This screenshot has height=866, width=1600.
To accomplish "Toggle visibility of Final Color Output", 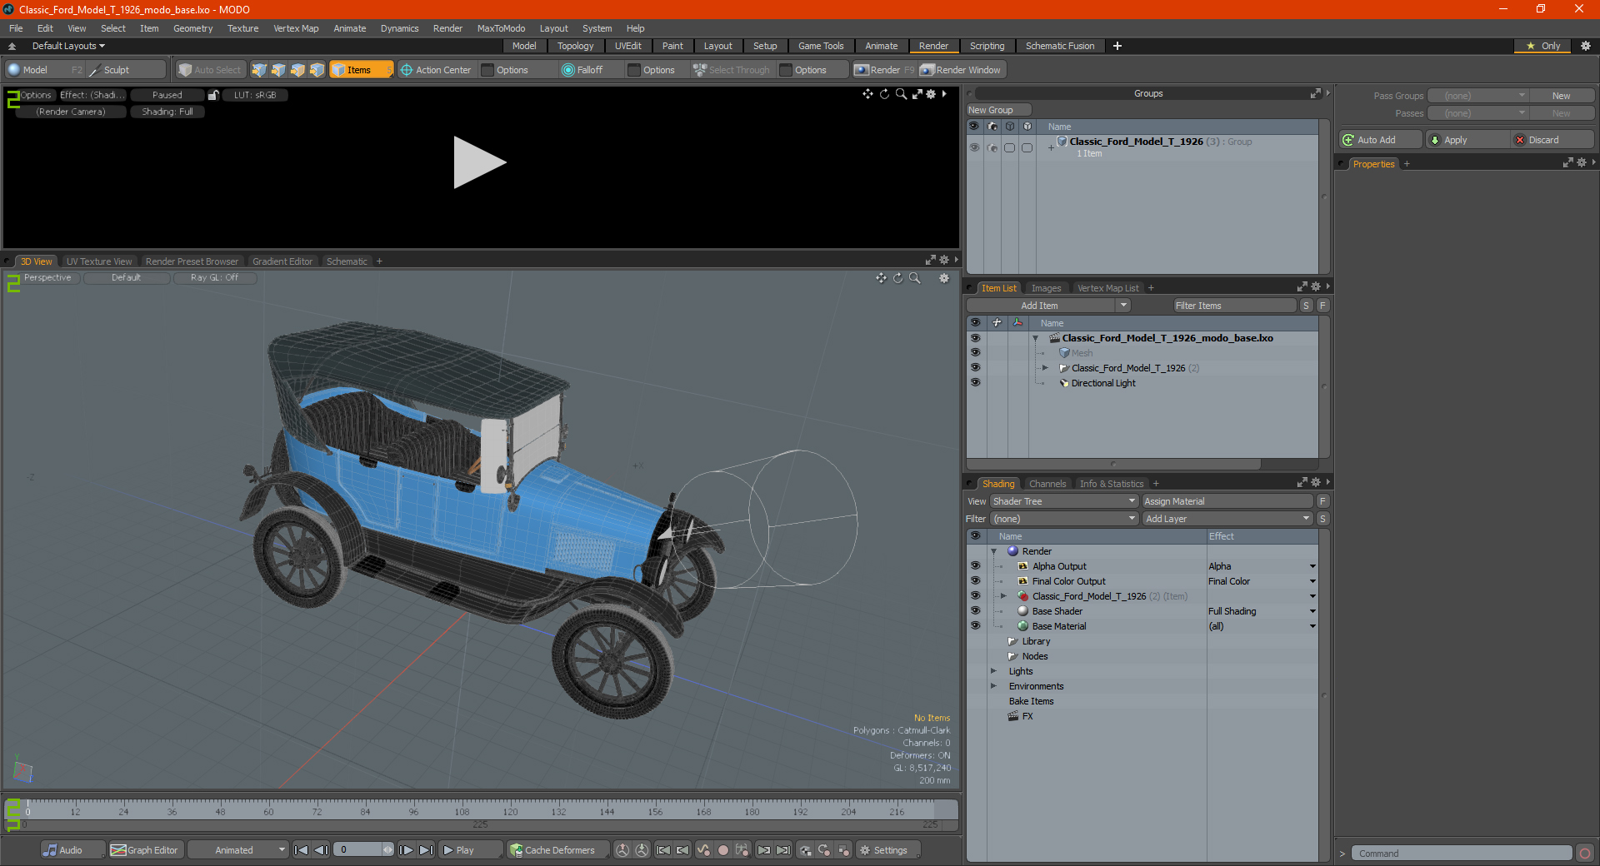I will tap(975, 581).
